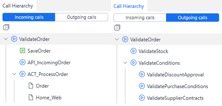222x106 pixels.
Task: Click the expand-all icon in right panel
Action: pyautogui.click(x=117, y=27)
